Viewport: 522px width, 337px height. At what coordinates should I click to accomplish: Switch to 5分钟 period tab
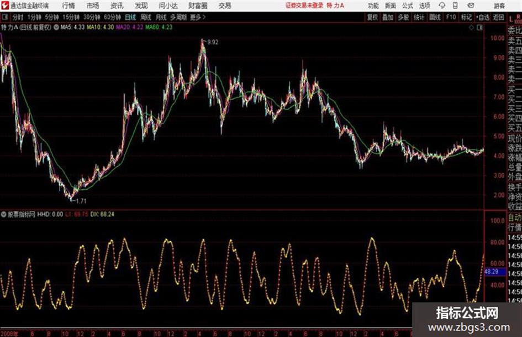pyautogui.click(x=51, y=17)
